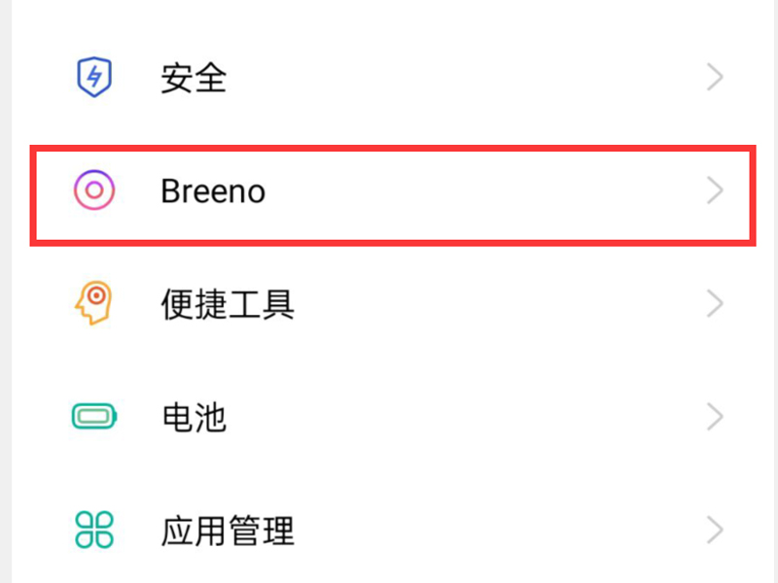Tap the four-leaf app management icon
Image resolution: width=778 pixels, height=583 pixels.
click(94, 531)
